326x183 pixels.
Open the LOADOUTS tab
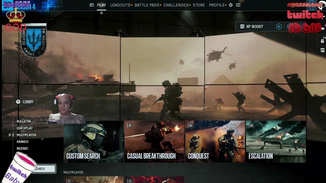click(120, 5)
